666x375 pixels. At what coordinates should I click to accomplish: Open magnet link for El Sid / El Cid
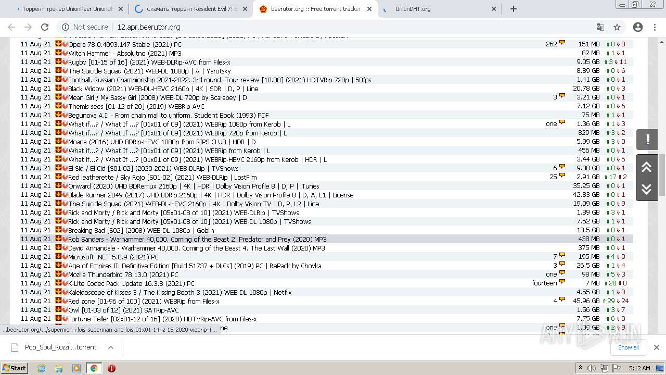(x=65, y=168)
